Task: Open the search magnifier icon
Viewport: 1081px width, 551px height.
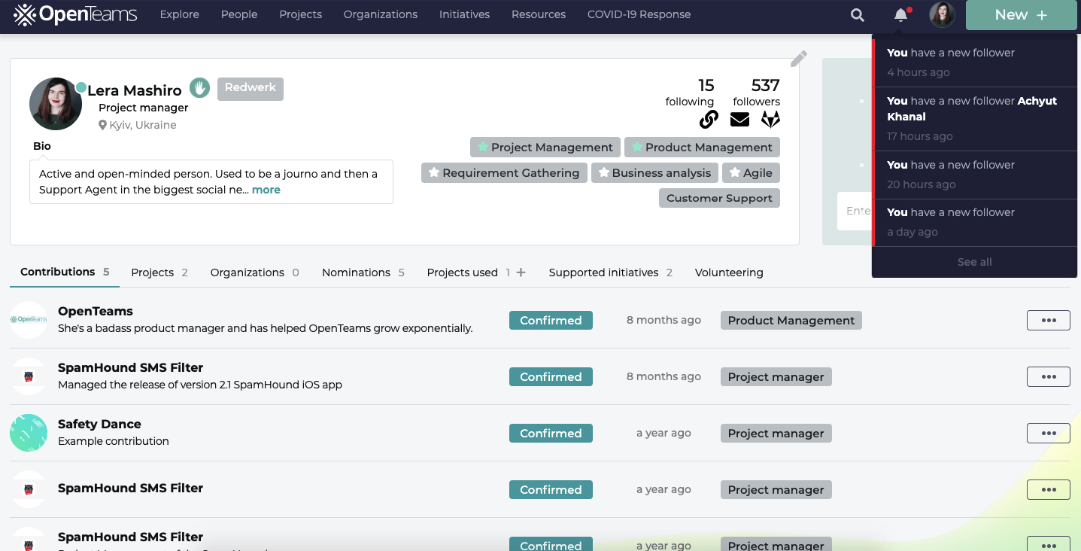Action: click(x=858, y=15)
